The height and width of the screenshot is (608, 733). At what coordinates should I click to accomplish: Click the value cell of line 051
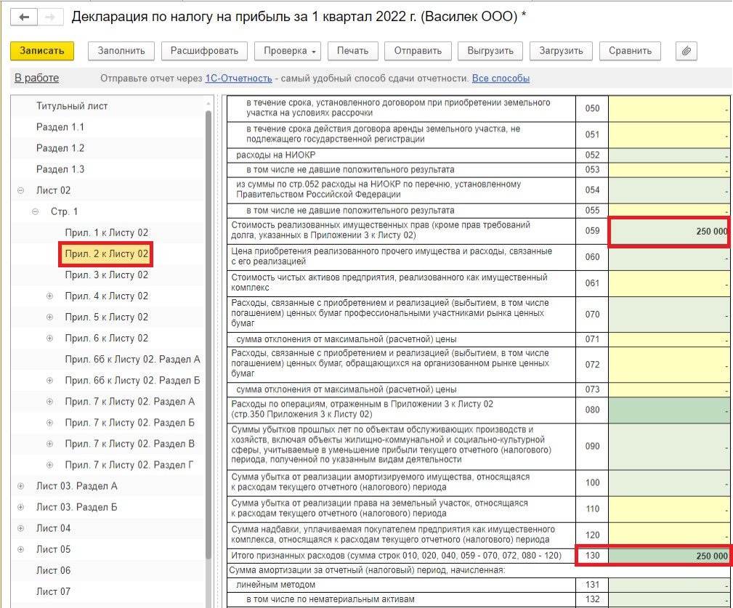click(669, 134)
